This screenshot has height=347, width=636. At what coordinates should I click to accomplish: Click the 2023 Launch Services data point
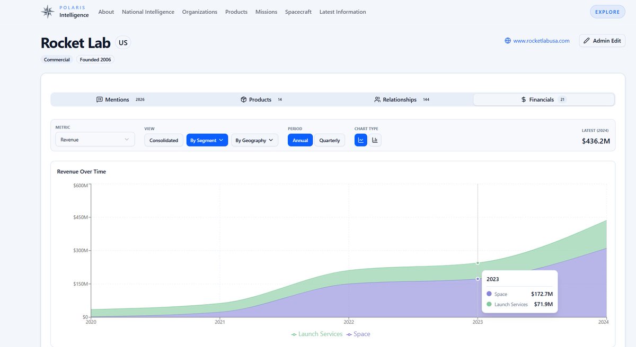click(x=478, y=263)
